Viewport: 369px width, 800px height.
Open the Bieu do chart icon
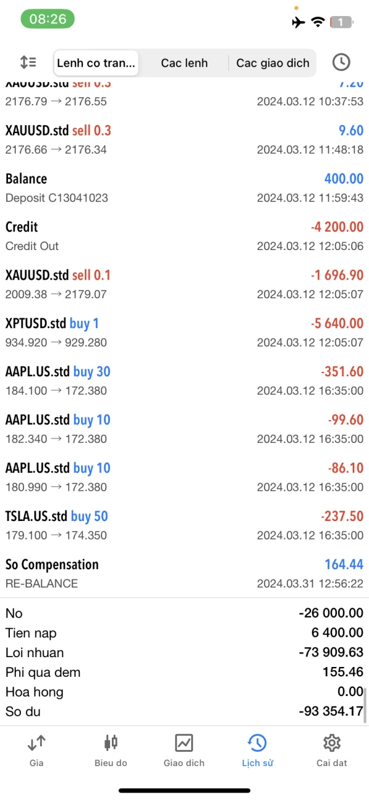click(x=111, y=750)
